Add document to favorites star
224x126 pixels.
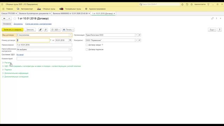click(15, 19)
